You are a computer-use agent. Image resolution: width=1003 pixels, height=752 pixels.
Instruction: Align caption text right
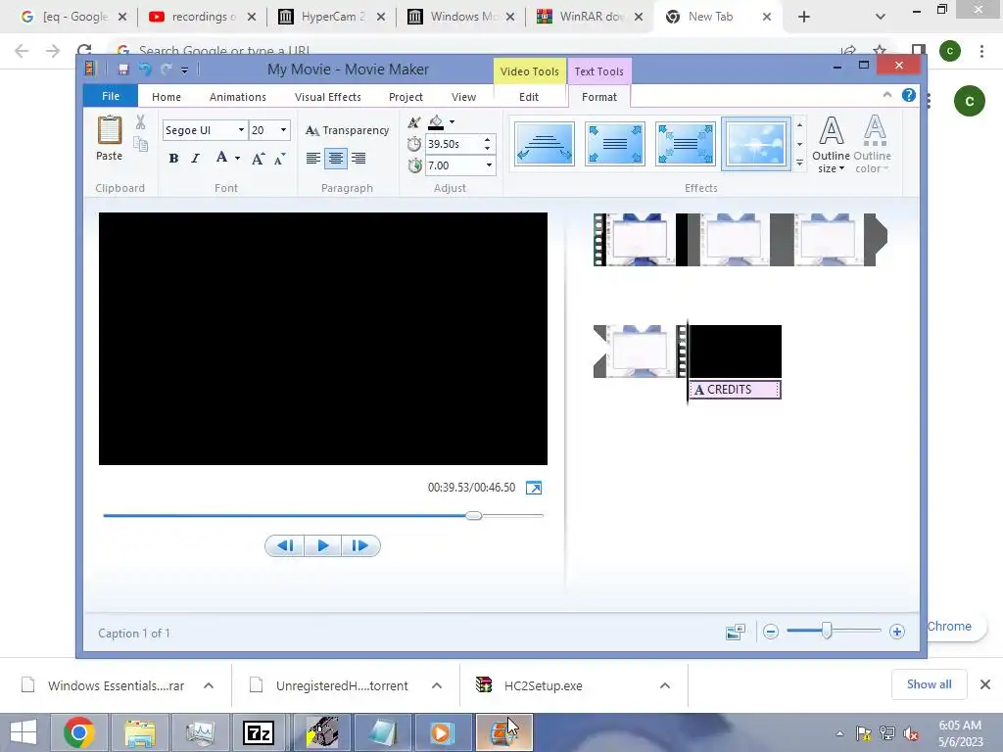(358, 158)
